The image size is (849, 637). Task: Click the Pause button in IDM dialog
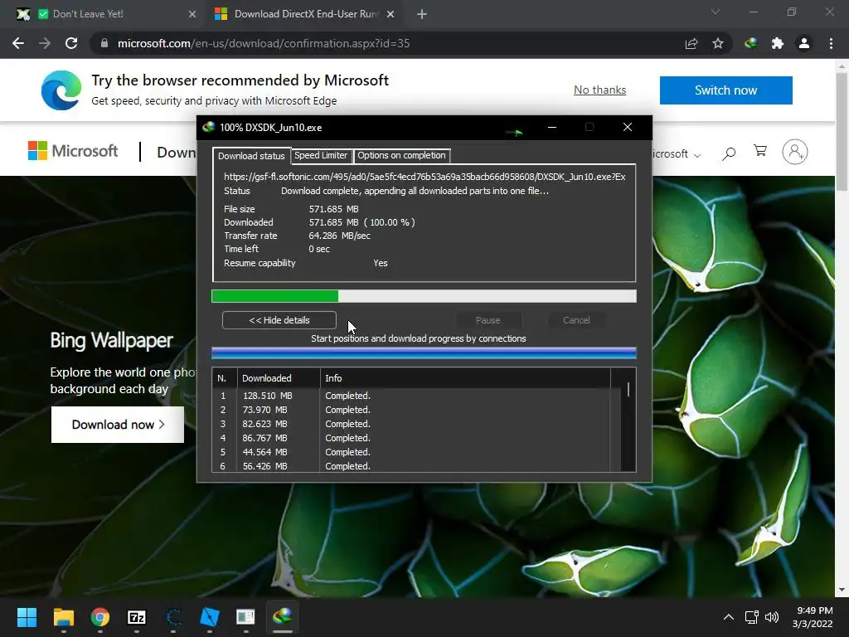[x=488, y=320]
